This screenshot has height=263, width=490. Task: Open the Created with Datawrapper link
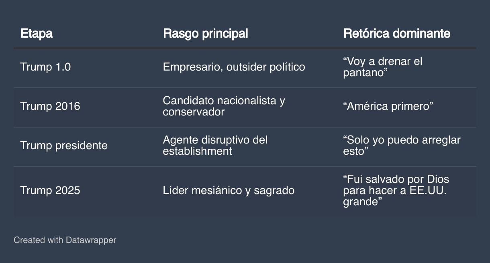65,240
